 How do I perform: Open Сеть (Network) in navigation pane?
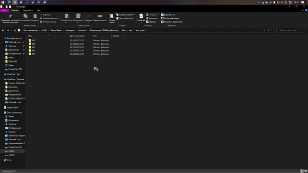tap(8, 160)
